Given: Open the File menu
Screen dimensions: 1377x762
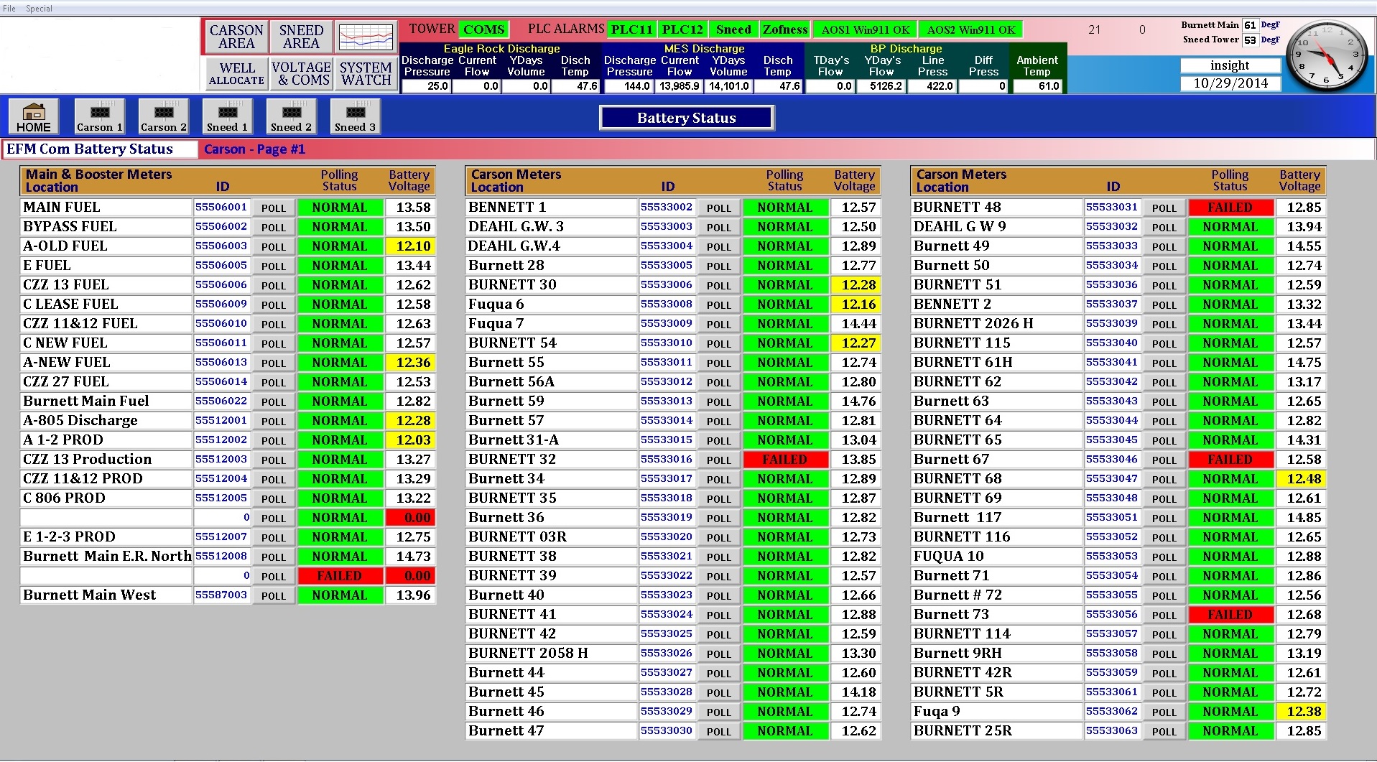Looking at the screenshot, I should coord(10,8).
